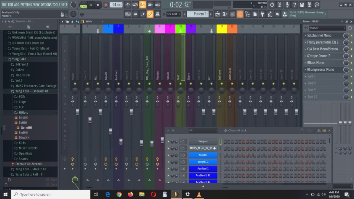Click the Insert 1 mixer volume fader
The width and height of the screenshot is (354, 199).
coord(90,120)
